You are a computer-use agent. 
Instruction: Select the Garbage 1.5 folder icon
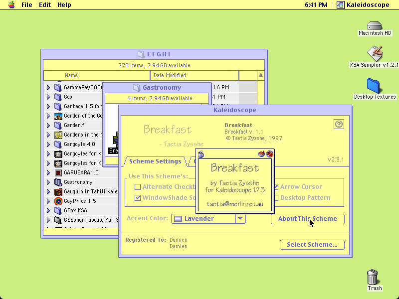click(x=58, y=106)
